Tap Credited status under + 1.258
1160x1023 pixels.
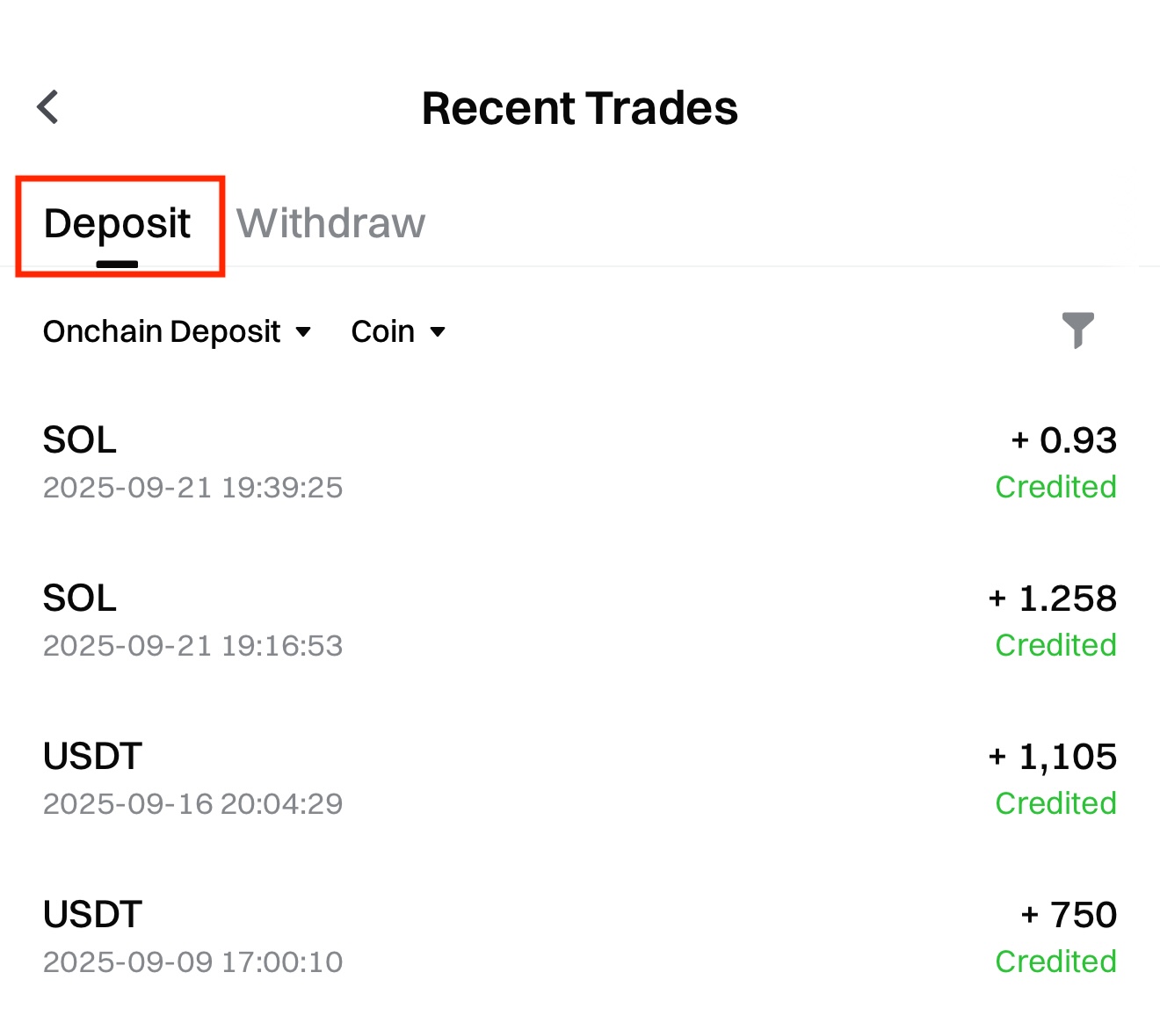1055,645
